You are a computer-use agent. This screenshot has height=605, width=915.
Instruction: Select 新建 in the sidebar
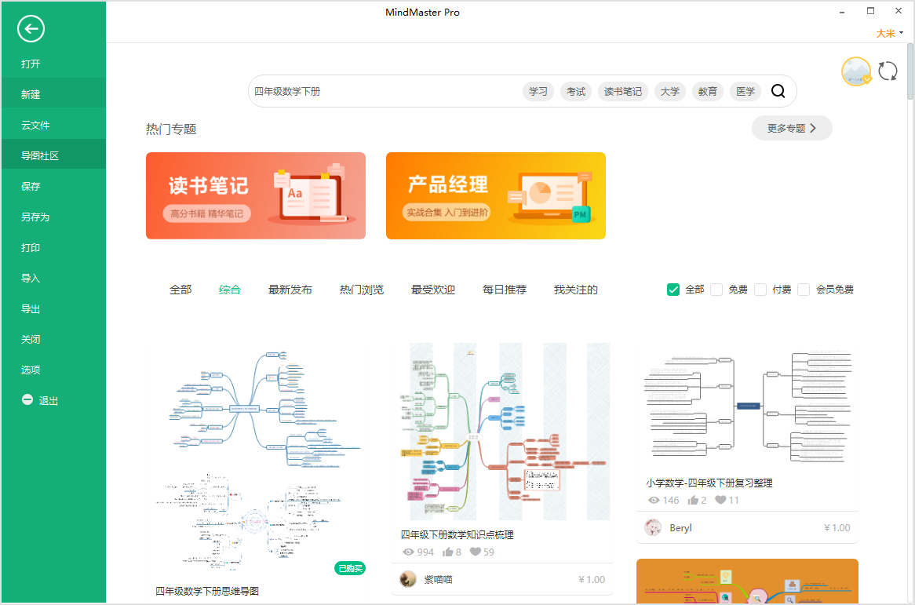53,94
